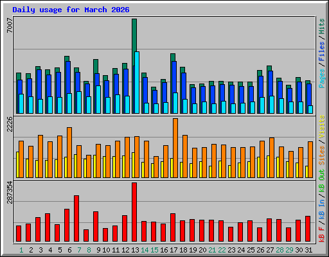Select day label 4 on the axis

(x=50, y=250)
